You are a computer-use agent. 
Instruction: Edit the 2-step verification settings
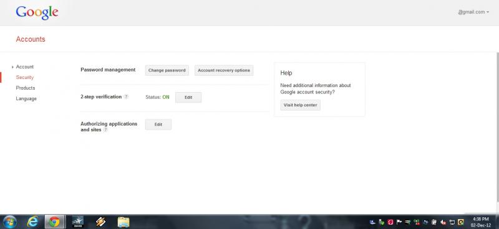(x=188, y=98)
